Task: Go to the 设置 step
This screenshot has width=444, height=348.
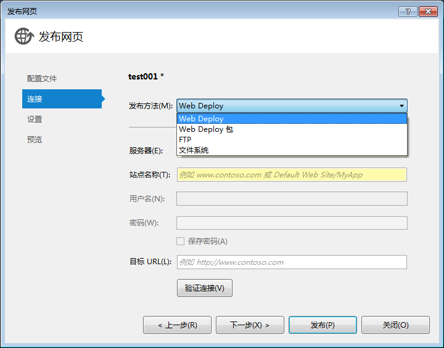Action: [x=35, y=119]
